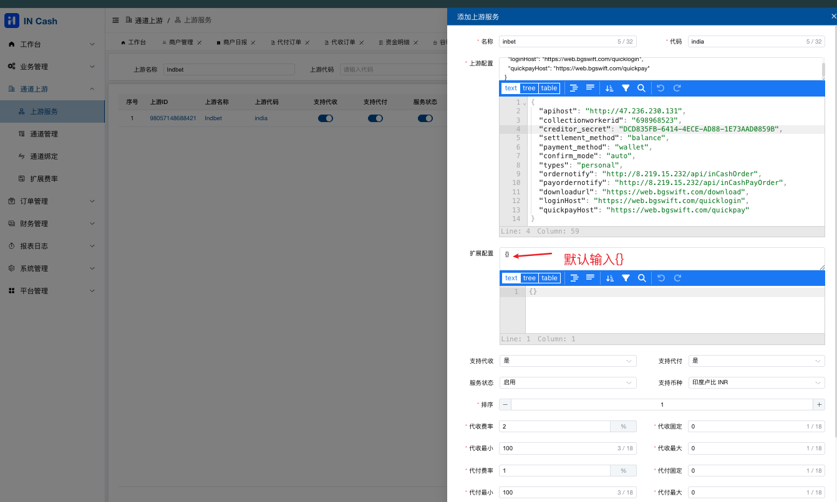Toggle 支持代付 switch for Indbet row

click(x=375, y=118)
